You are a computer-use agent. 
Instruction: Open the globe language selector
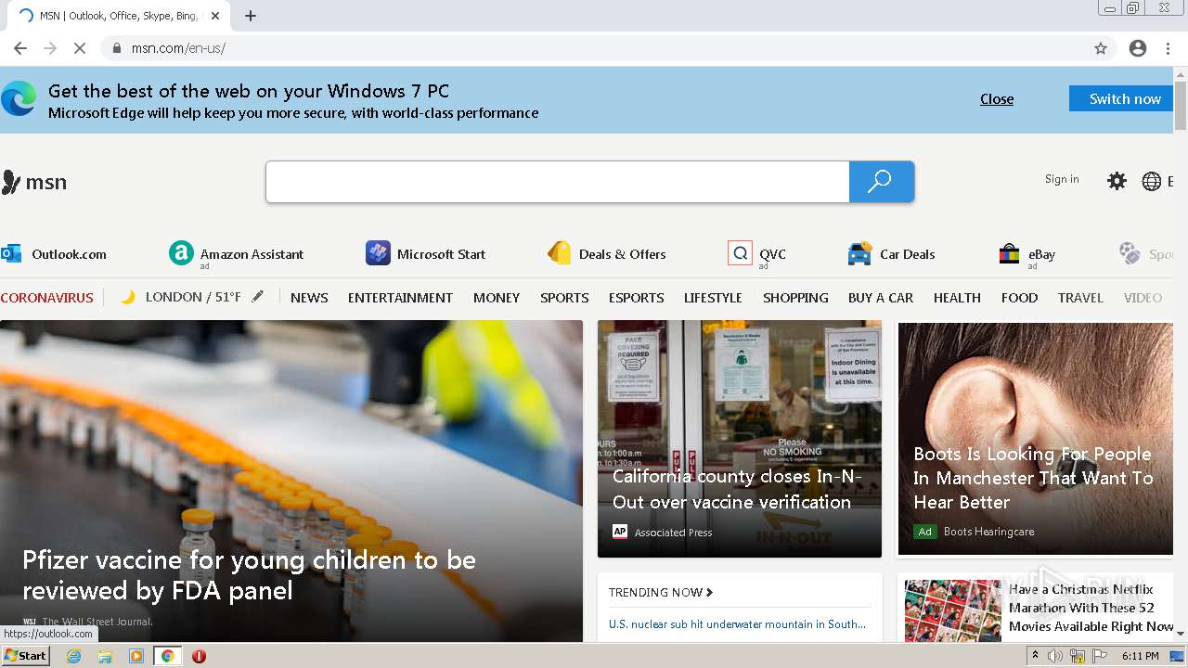[x=1152, y=181]
